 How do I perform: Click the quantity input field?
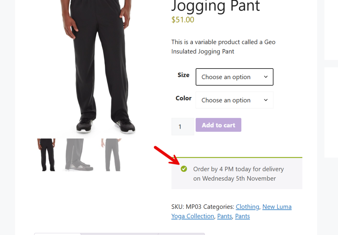click(x=183, y=127)
